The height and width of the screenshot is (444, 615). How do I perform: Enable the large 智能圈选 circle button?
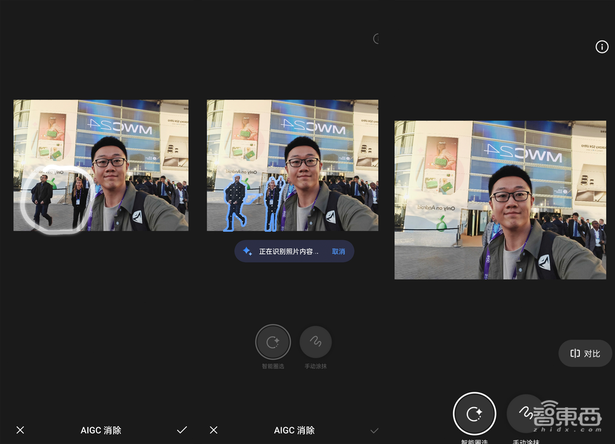[474, 413]
